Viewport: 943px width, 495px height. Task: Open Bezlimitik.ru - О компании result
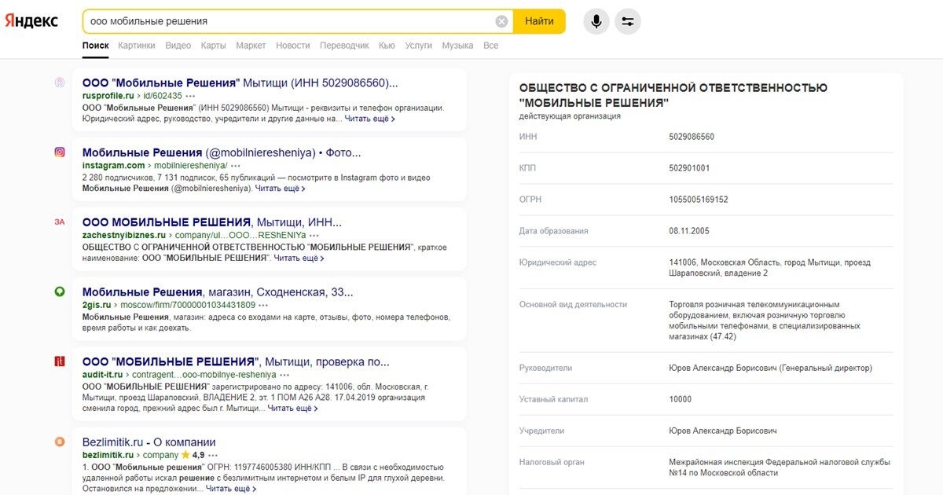149,442
